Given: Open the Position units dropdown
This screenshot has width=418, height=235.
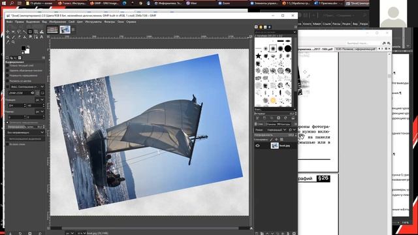Looking at the screenshot, I should pos(40,100).
